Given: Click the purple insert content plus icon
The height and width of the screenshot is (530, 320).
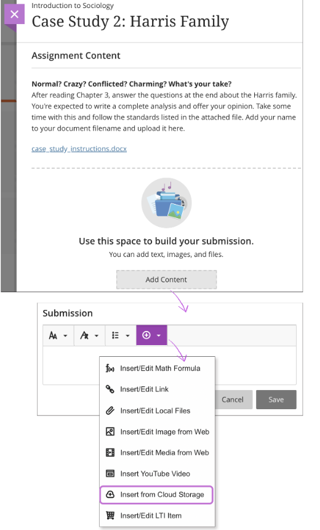Looking at the screenshot, I should tap(146, 335).
